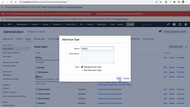The height and width of the screenshot is (107, 190).
Task: Click the Improvement issue type icon
Action: click(37, 89)
